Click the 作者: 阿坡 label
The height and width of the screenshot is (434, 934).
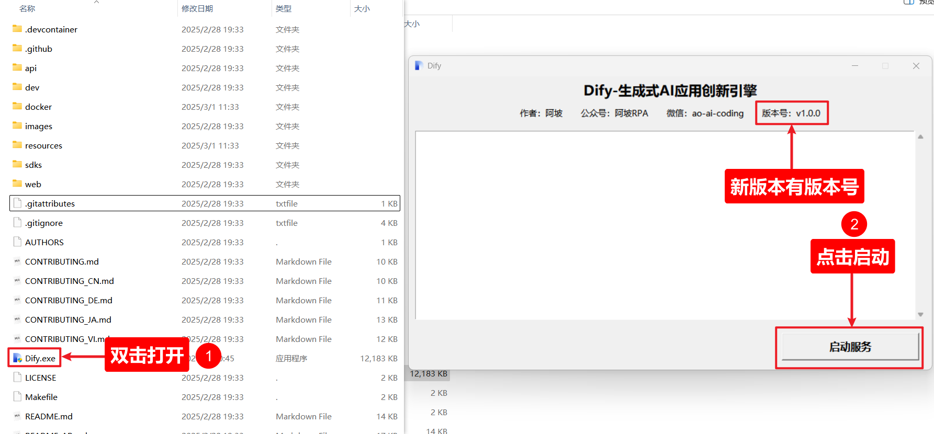click(541, 113)
